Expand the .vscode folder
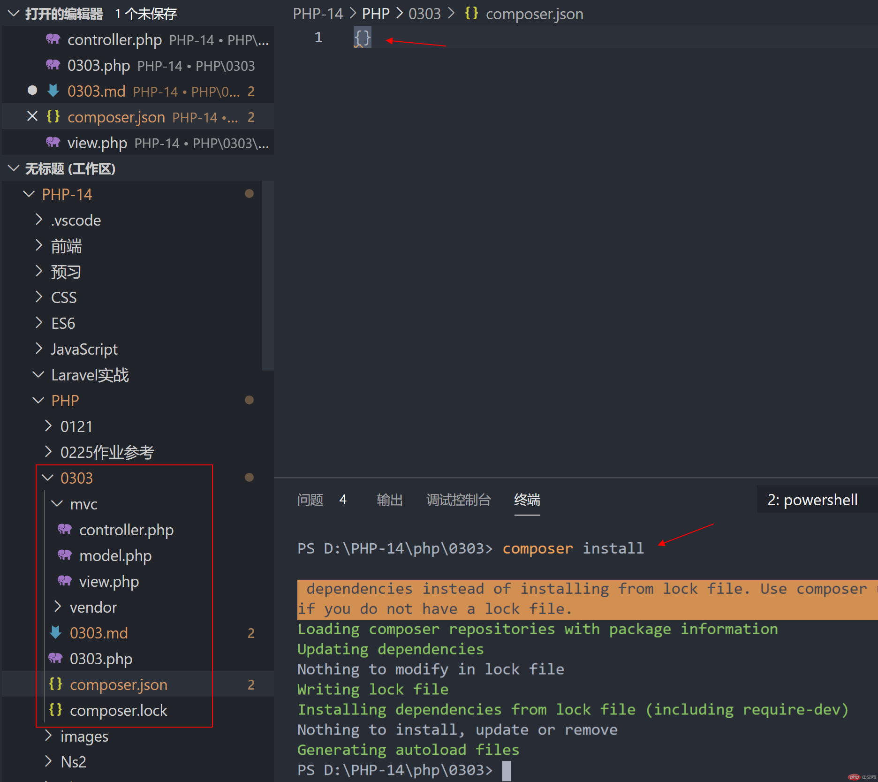The height and width of the screenshot is (782, 878). click(38, 220)
